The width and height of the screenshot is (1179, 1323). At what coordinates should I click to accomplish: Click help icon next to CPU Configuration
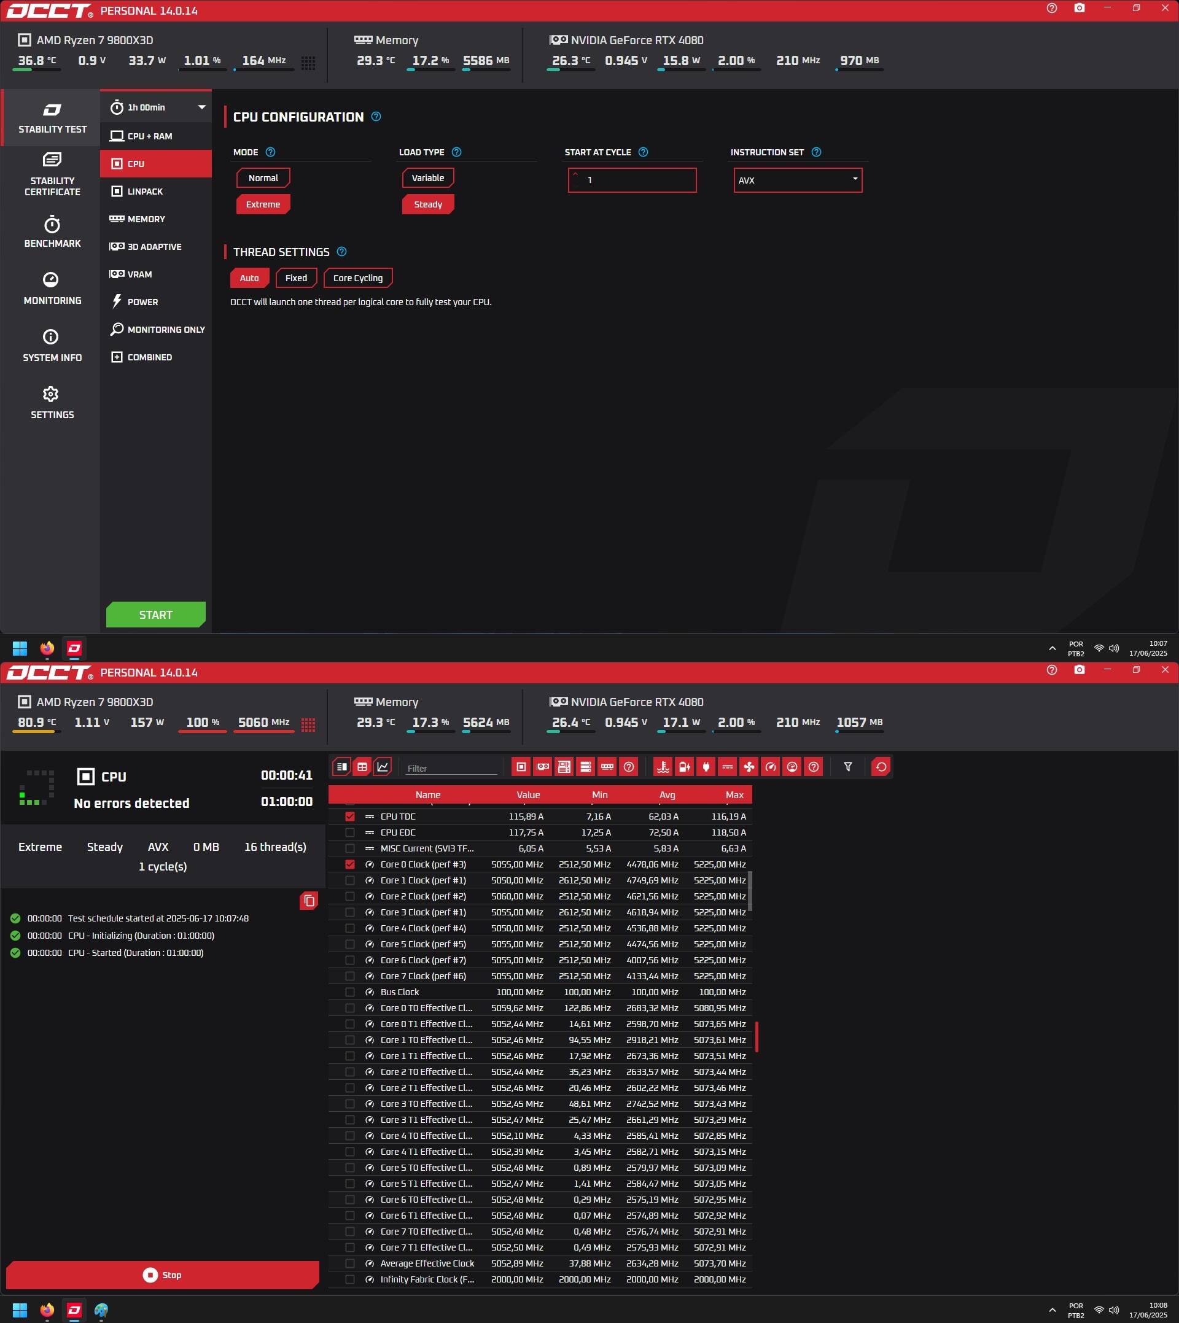(x=376, y=117)
